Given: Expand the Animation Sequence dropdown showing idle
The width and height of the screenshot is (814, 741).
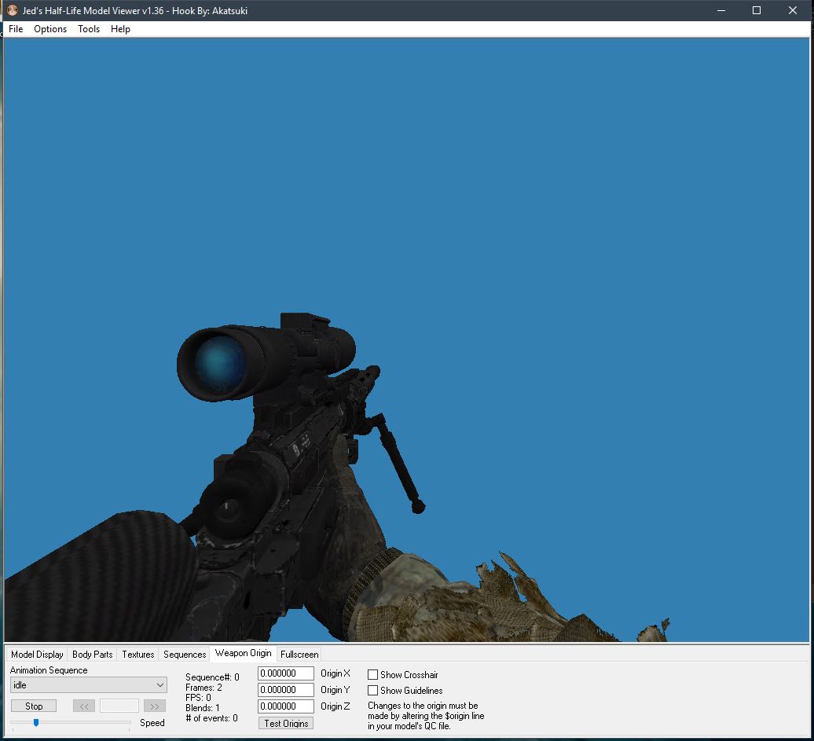Looking at the screenshot, I should (x=88, y=685).
